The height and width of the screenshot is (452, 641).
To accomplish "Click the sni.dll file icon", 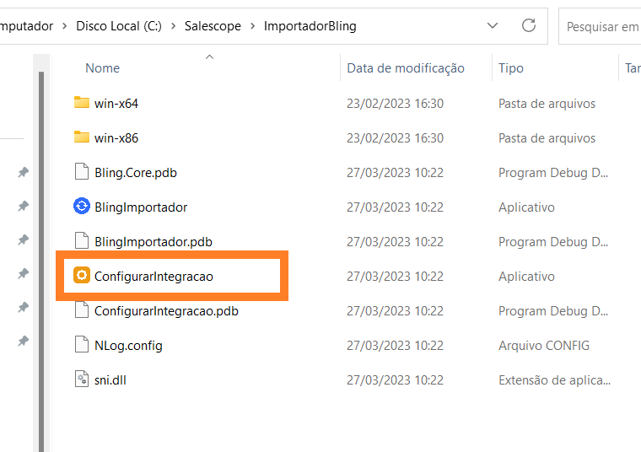I will [x=82, y=379].
